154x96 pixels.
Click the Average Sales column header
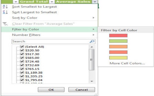click(73, 2)
